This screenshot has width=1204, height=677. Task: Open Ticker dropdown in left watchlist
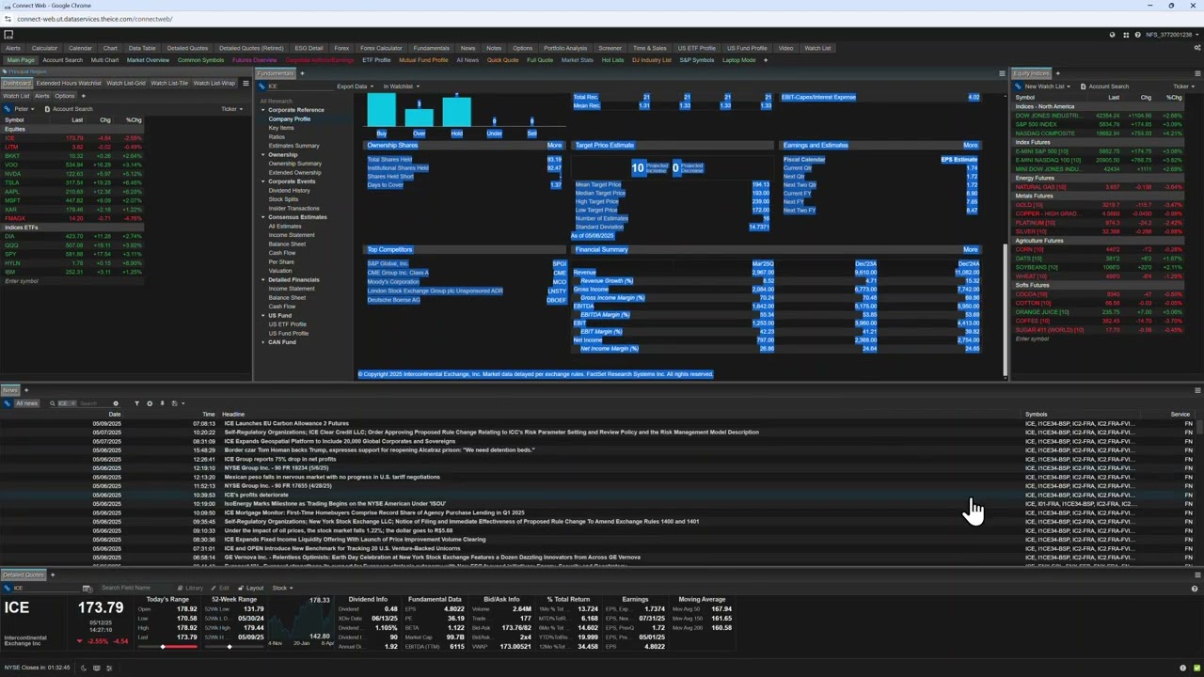(x=232, y=109)
